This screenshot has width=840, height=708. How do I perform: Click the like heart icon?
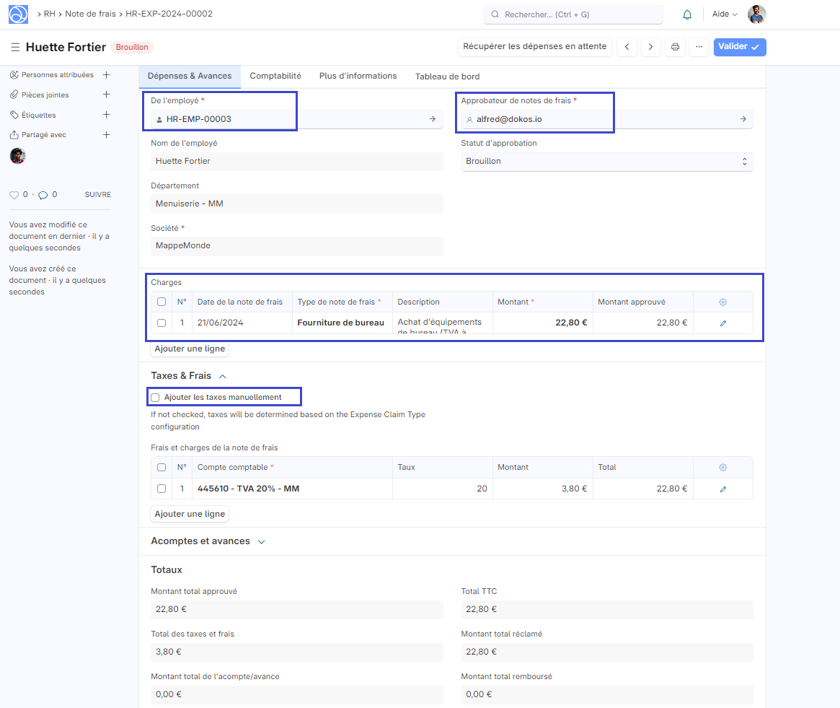(14, 195)
